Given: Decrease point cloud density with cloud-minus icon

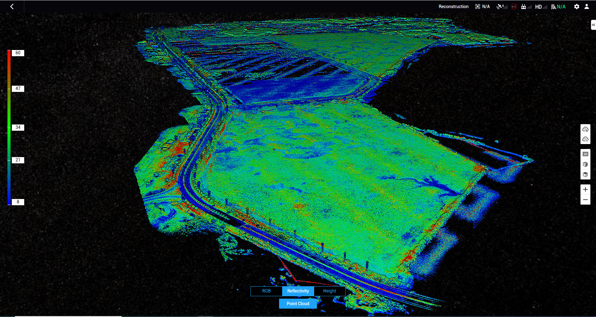Looking at the screenshot, I should click(585, 139).
